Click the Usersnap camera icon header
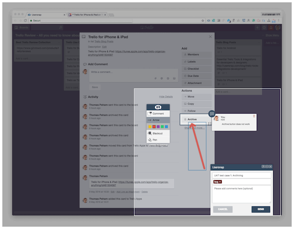294x229 pixels. tap(158, 107)
